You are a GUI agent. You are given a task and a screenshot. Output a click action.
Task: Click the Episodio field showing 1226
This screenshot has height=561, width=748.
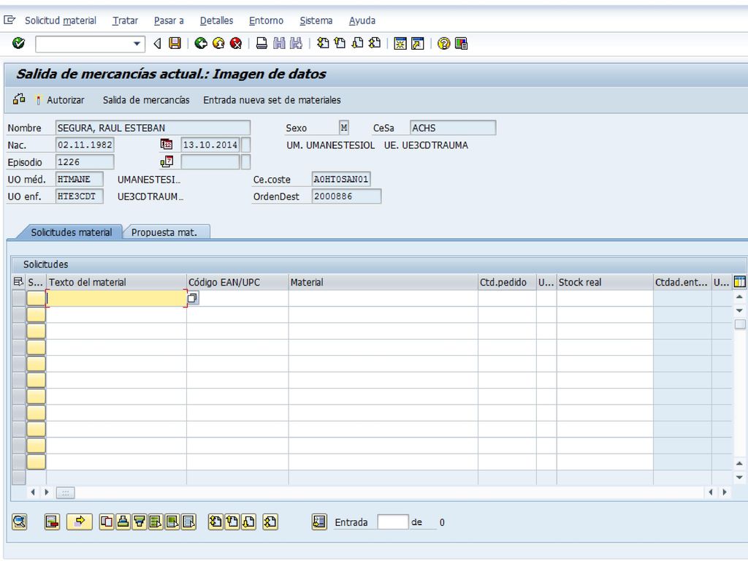[85, 161]
